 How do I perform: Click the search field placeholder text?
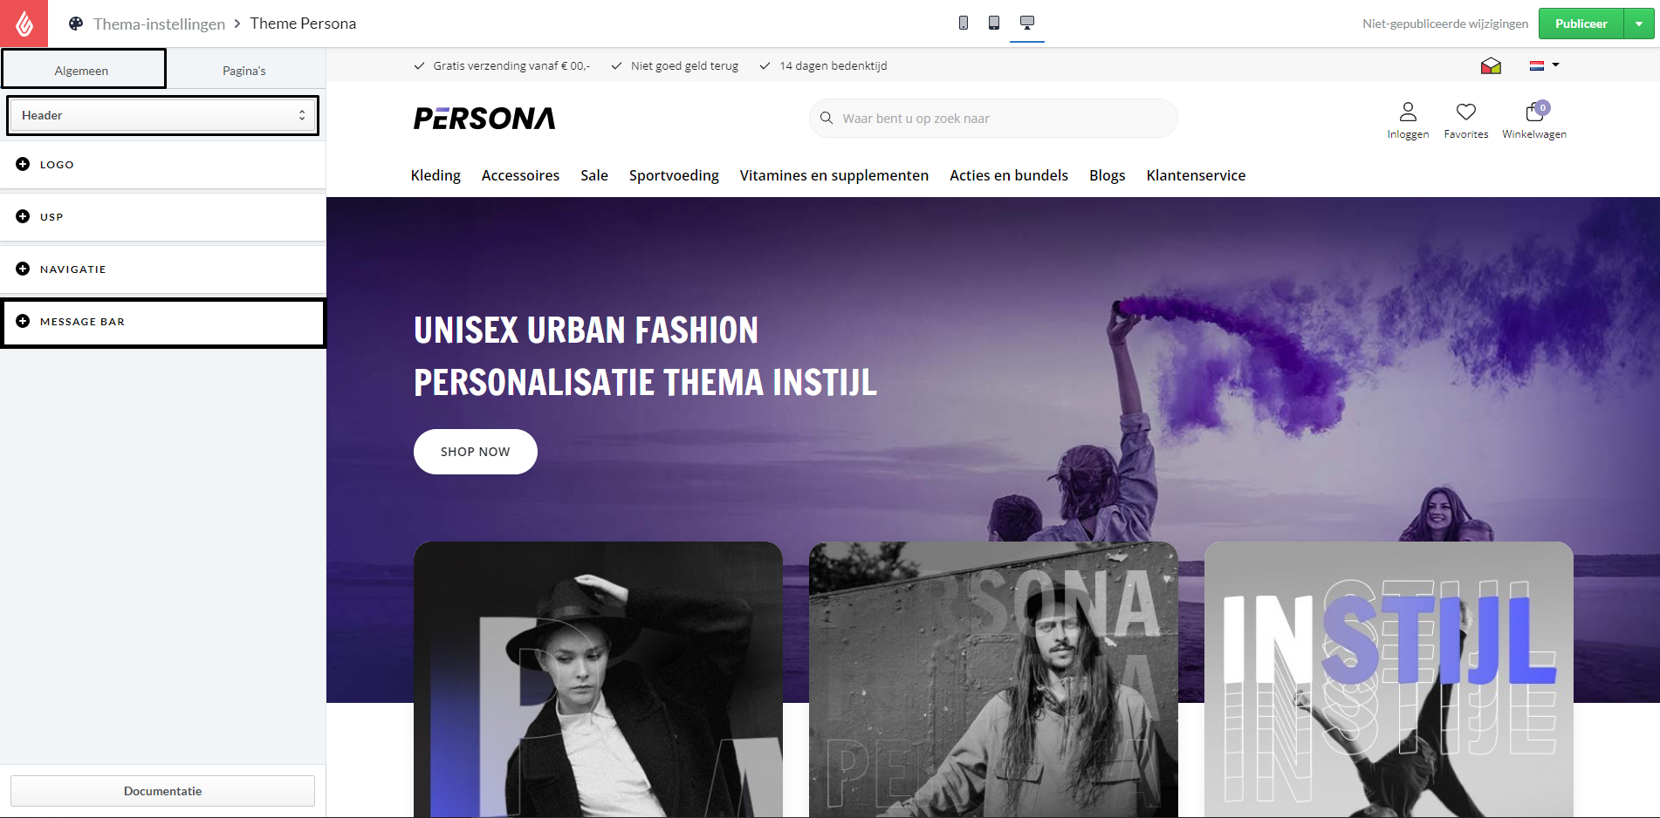click(916, 119)
